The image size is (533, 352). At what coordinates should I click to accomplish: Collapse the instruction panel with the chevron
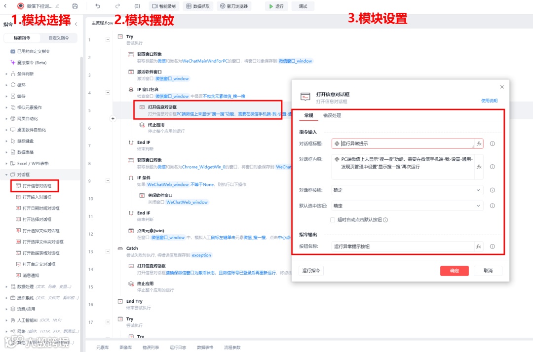(x=76, y=24)
